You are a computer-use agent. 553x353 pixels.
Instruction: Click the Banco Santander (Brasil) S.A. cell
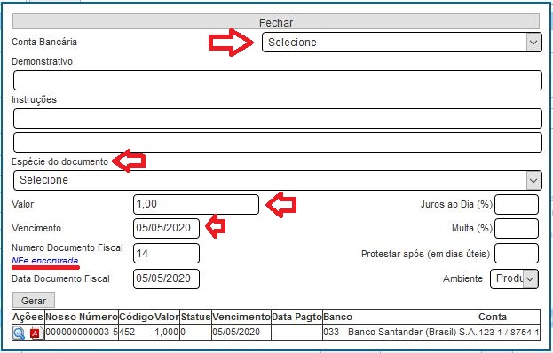point(400,333)
